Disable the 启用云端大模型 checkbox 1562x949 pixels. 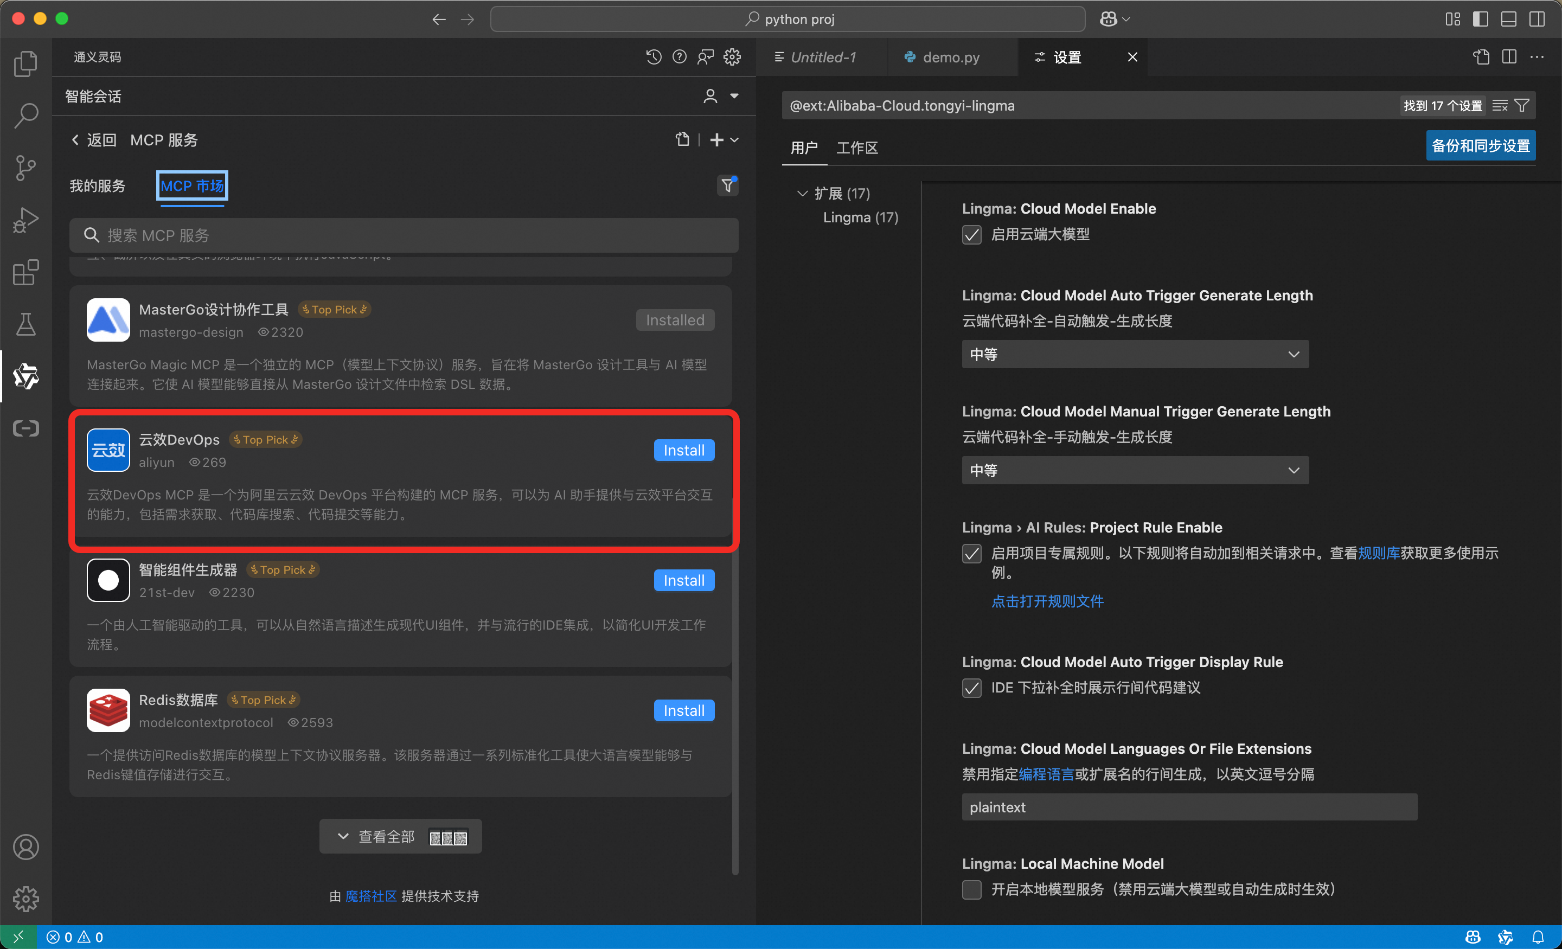tap(971, 235)
